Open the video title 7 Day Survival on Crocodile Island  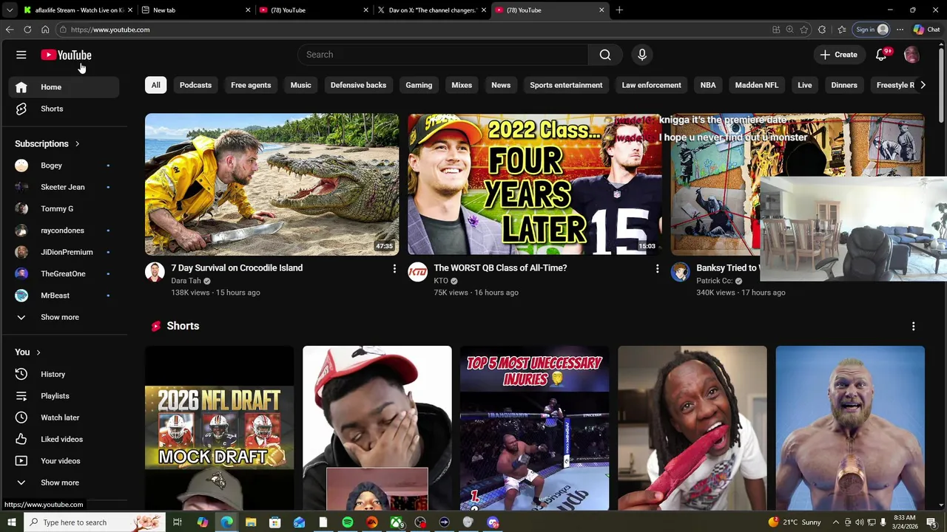coord(237,268)
